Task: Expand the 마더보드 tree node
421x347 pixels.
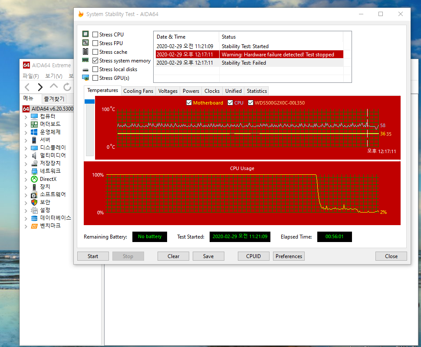Action: (x=26, y=125)
